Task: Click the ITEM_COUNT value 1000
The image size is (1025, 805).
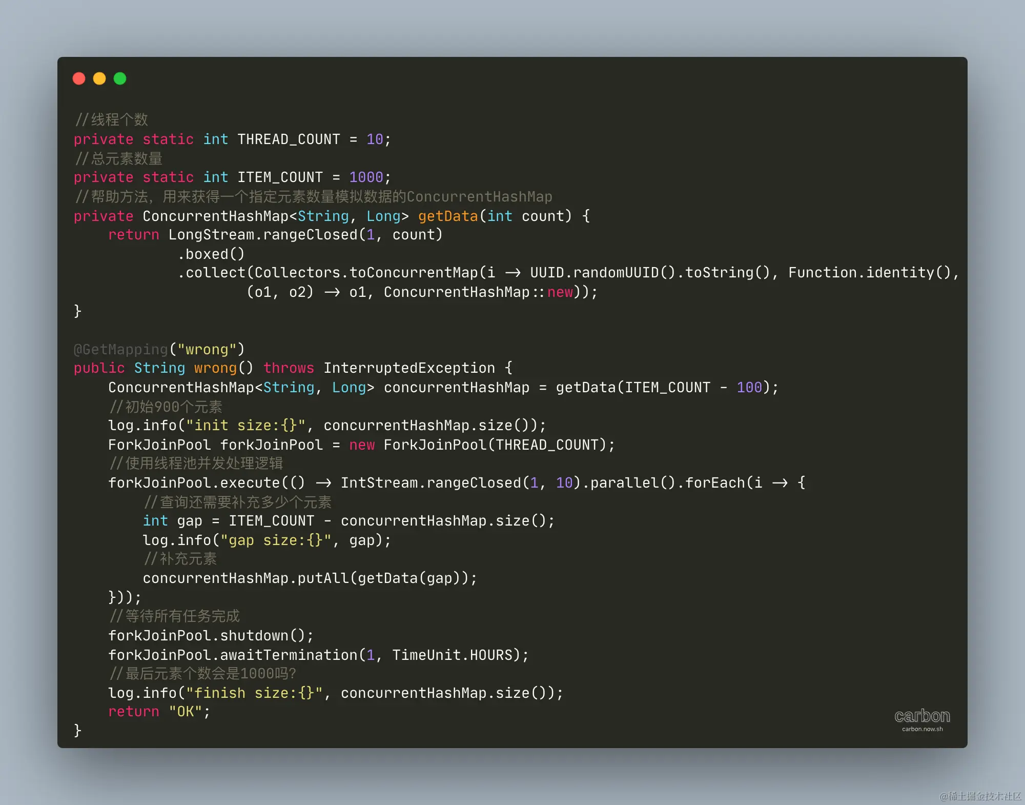Action: coord(366,177)
